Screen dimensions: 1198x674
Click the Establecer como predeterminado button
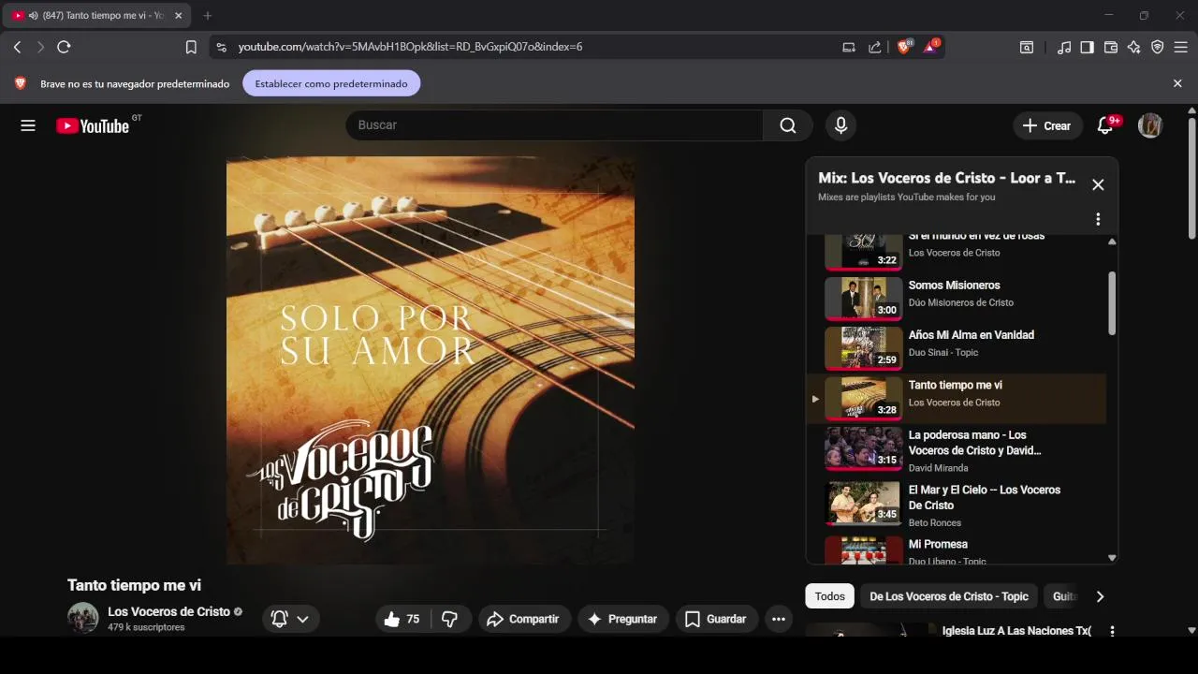tap(331, 83)
